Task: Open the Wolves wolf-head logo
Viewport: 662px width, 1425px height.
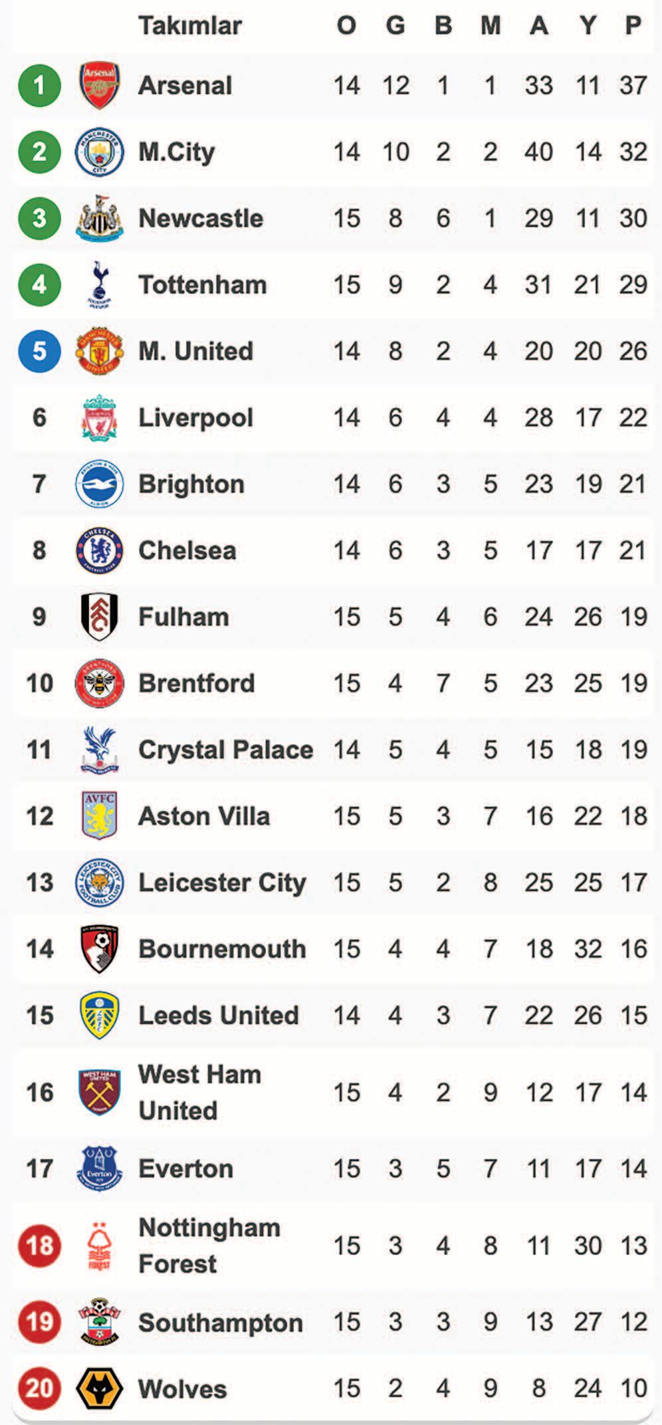Action: tap(99, 1388)
